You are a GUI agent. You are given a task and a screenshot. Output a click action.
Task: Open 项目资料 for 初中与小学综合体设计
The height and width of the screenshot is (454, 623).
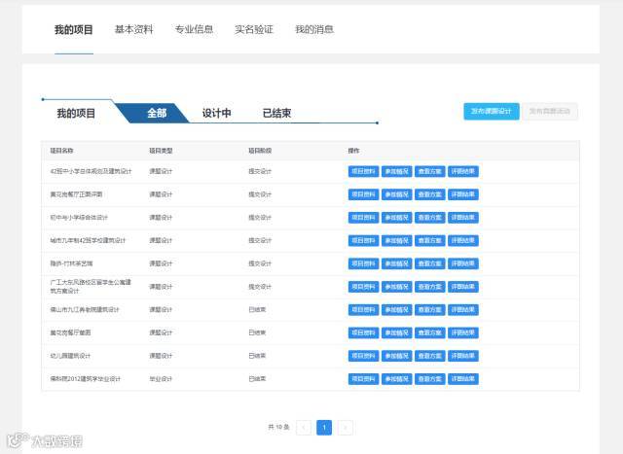pos(363,218)
